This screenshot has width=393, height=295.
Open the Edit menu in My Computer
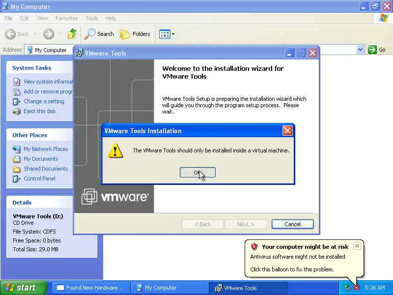point(24,18)
